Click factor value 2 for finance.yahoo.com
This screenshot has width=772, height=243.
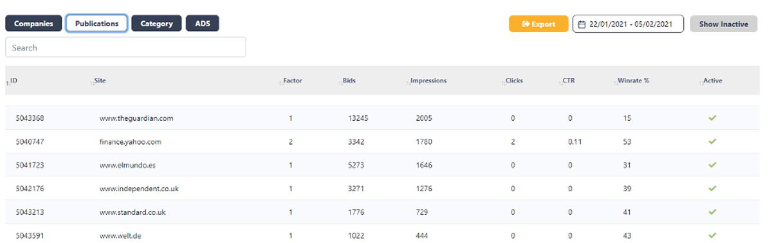point(291,141)
